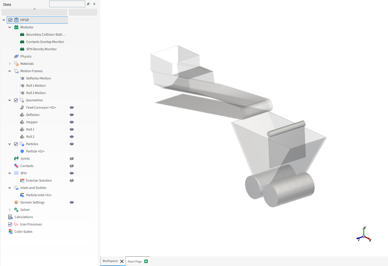388x266 pixels.
Task: Click the Motion Frames icon
Action: click(16, 71)
